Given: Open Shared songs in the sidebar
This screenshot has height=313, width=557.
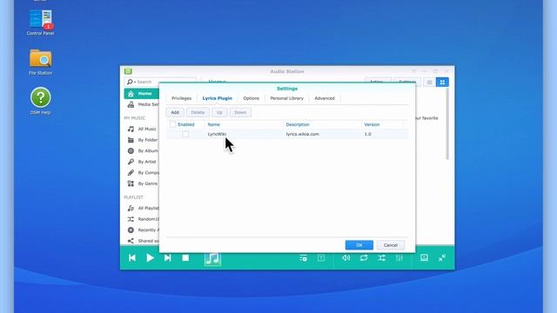Looking at the screenshot, I should tap(141, 241).
